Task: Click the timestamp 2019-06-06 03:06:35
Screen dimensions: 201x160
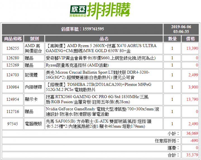Action: click(181, 29)
